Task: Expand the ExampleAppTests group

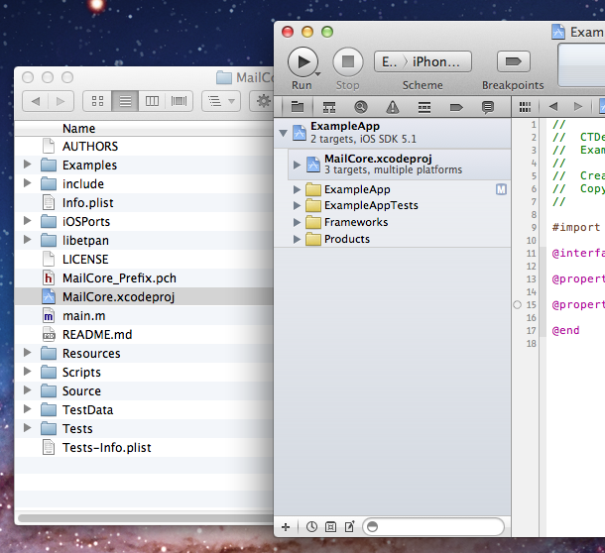Action: click(297, 205)
